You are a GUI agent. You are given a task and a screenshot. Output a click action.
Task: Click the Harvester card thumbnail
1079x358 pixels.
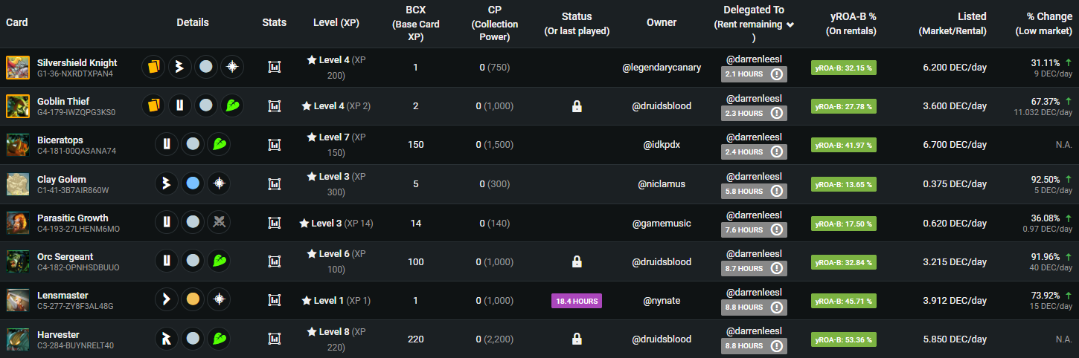pos(18,339)
